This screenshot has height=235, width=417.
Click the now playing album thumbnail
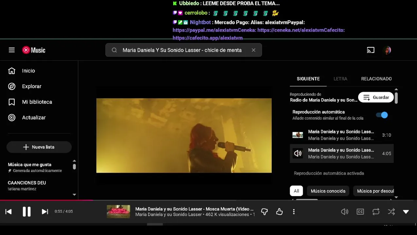point(118,211)
